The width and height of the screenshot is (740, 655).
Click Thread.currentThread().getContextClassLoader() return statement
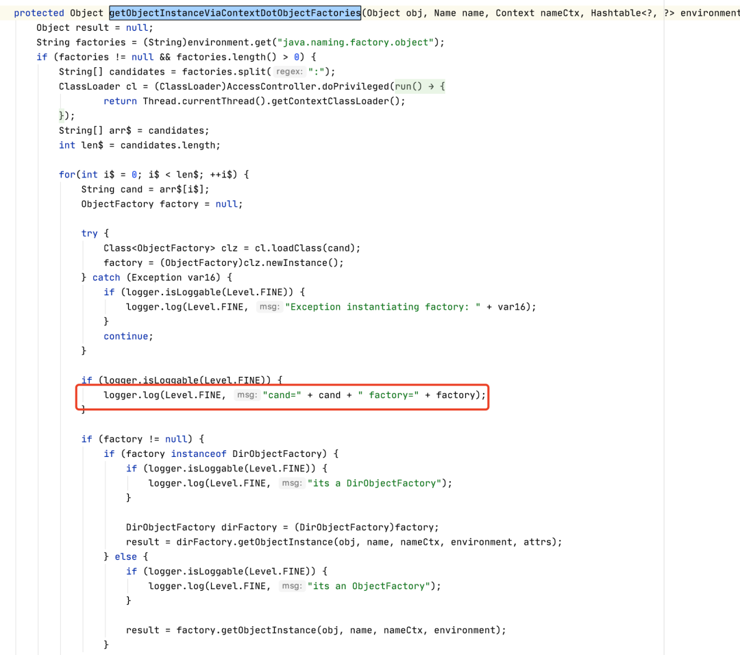tap(254, 101)
